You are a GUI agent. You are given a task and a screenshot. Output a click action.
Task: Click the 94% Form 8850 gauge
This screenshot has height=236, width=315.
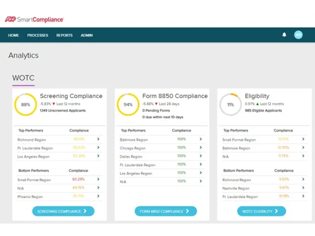(128, 104)
